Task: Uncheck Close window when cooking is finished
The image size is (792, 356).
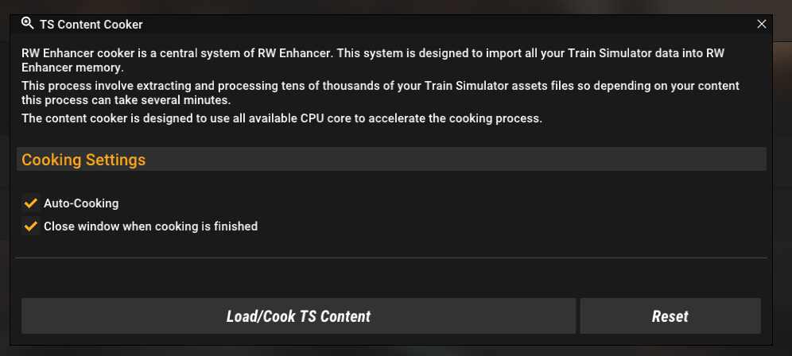Action: [31, 226]
